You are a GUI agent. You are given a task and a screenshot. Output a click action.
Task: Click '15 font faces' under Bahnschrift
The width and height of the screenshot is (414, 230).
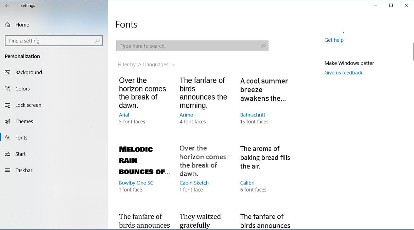254,122
